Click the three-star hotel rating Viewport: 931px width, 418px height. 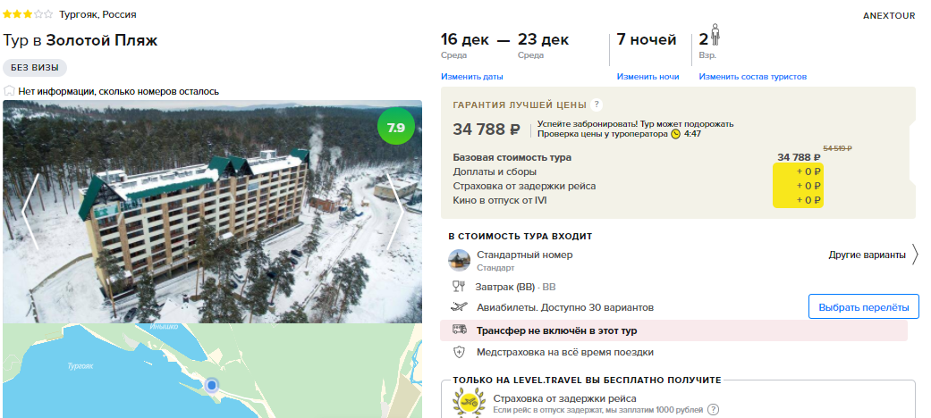[x=28, y=14]
